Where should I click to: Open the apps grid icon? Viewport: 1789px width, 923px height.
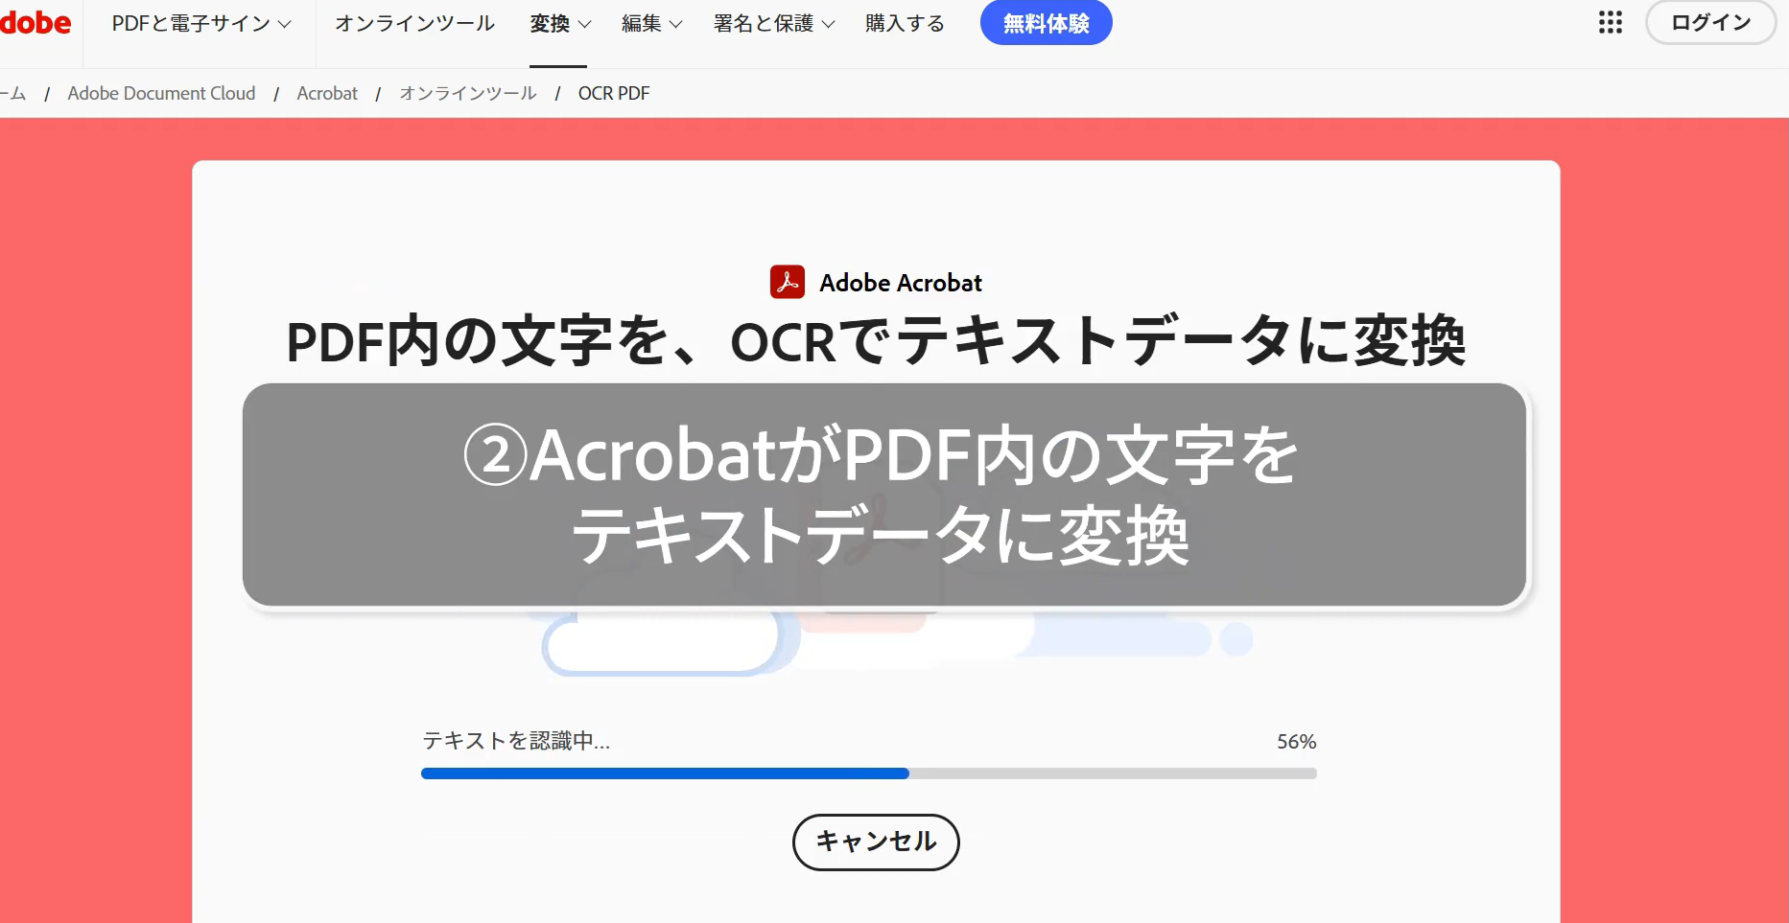pos(1611,23)
